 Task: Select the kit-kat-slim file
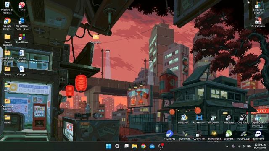tap(199, 119)
